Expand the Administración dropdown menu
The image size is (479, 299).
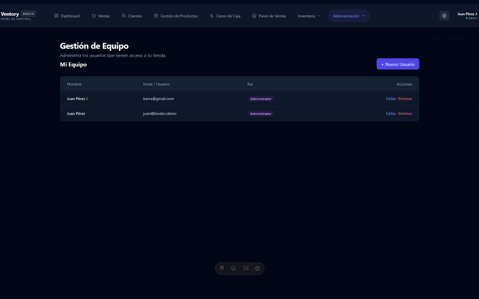pyautogui.click(x=349, y=16)
